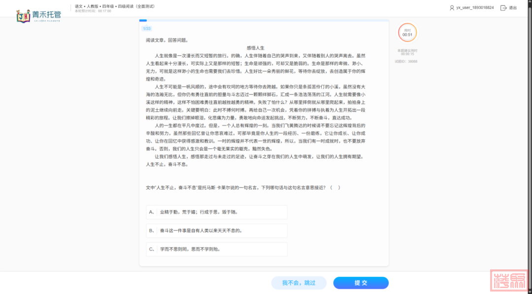Click the answer blank parentheses in question
The width and height of the screenshot is (532, 294).
tap(335, 188)
